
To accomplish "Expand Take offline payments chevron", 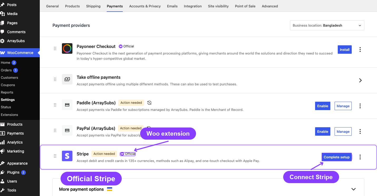I will click(360, 80).
